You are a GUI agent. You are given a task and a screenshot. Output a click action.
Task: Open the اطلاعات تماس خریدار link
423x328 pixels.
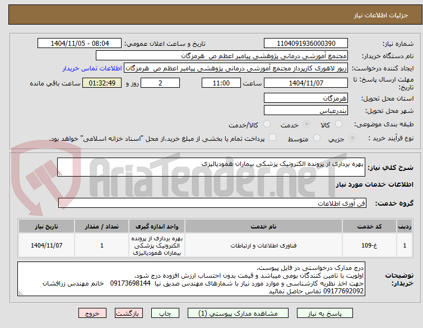[92, 68]
